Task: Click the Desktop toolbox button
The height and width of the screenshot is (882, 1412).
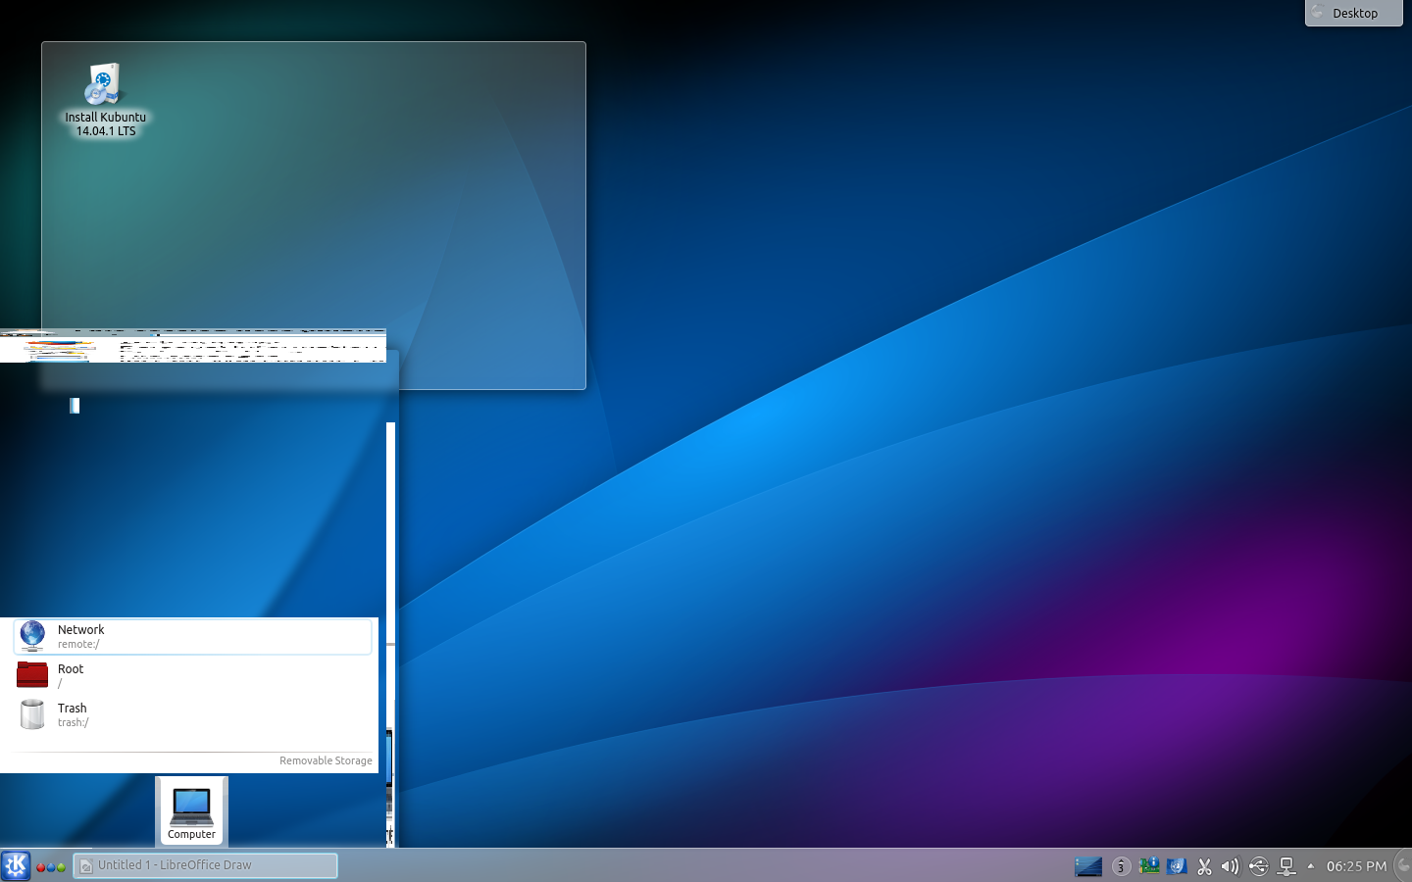Action: 1353,13
